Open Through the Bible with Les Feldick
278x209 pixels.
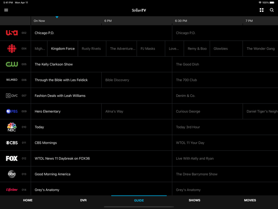click(66, 80)
